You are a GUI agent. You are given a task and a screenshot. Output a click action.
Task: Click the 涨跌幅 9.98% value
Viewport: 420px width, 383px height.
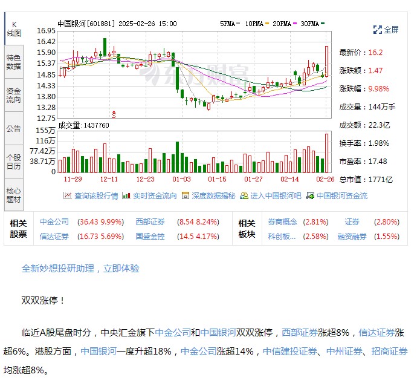tap(378, 89)
